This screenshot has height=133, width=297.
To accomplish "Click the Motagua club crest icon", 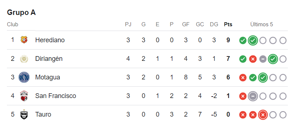I will pyautogui.click(x=24, y=77).
